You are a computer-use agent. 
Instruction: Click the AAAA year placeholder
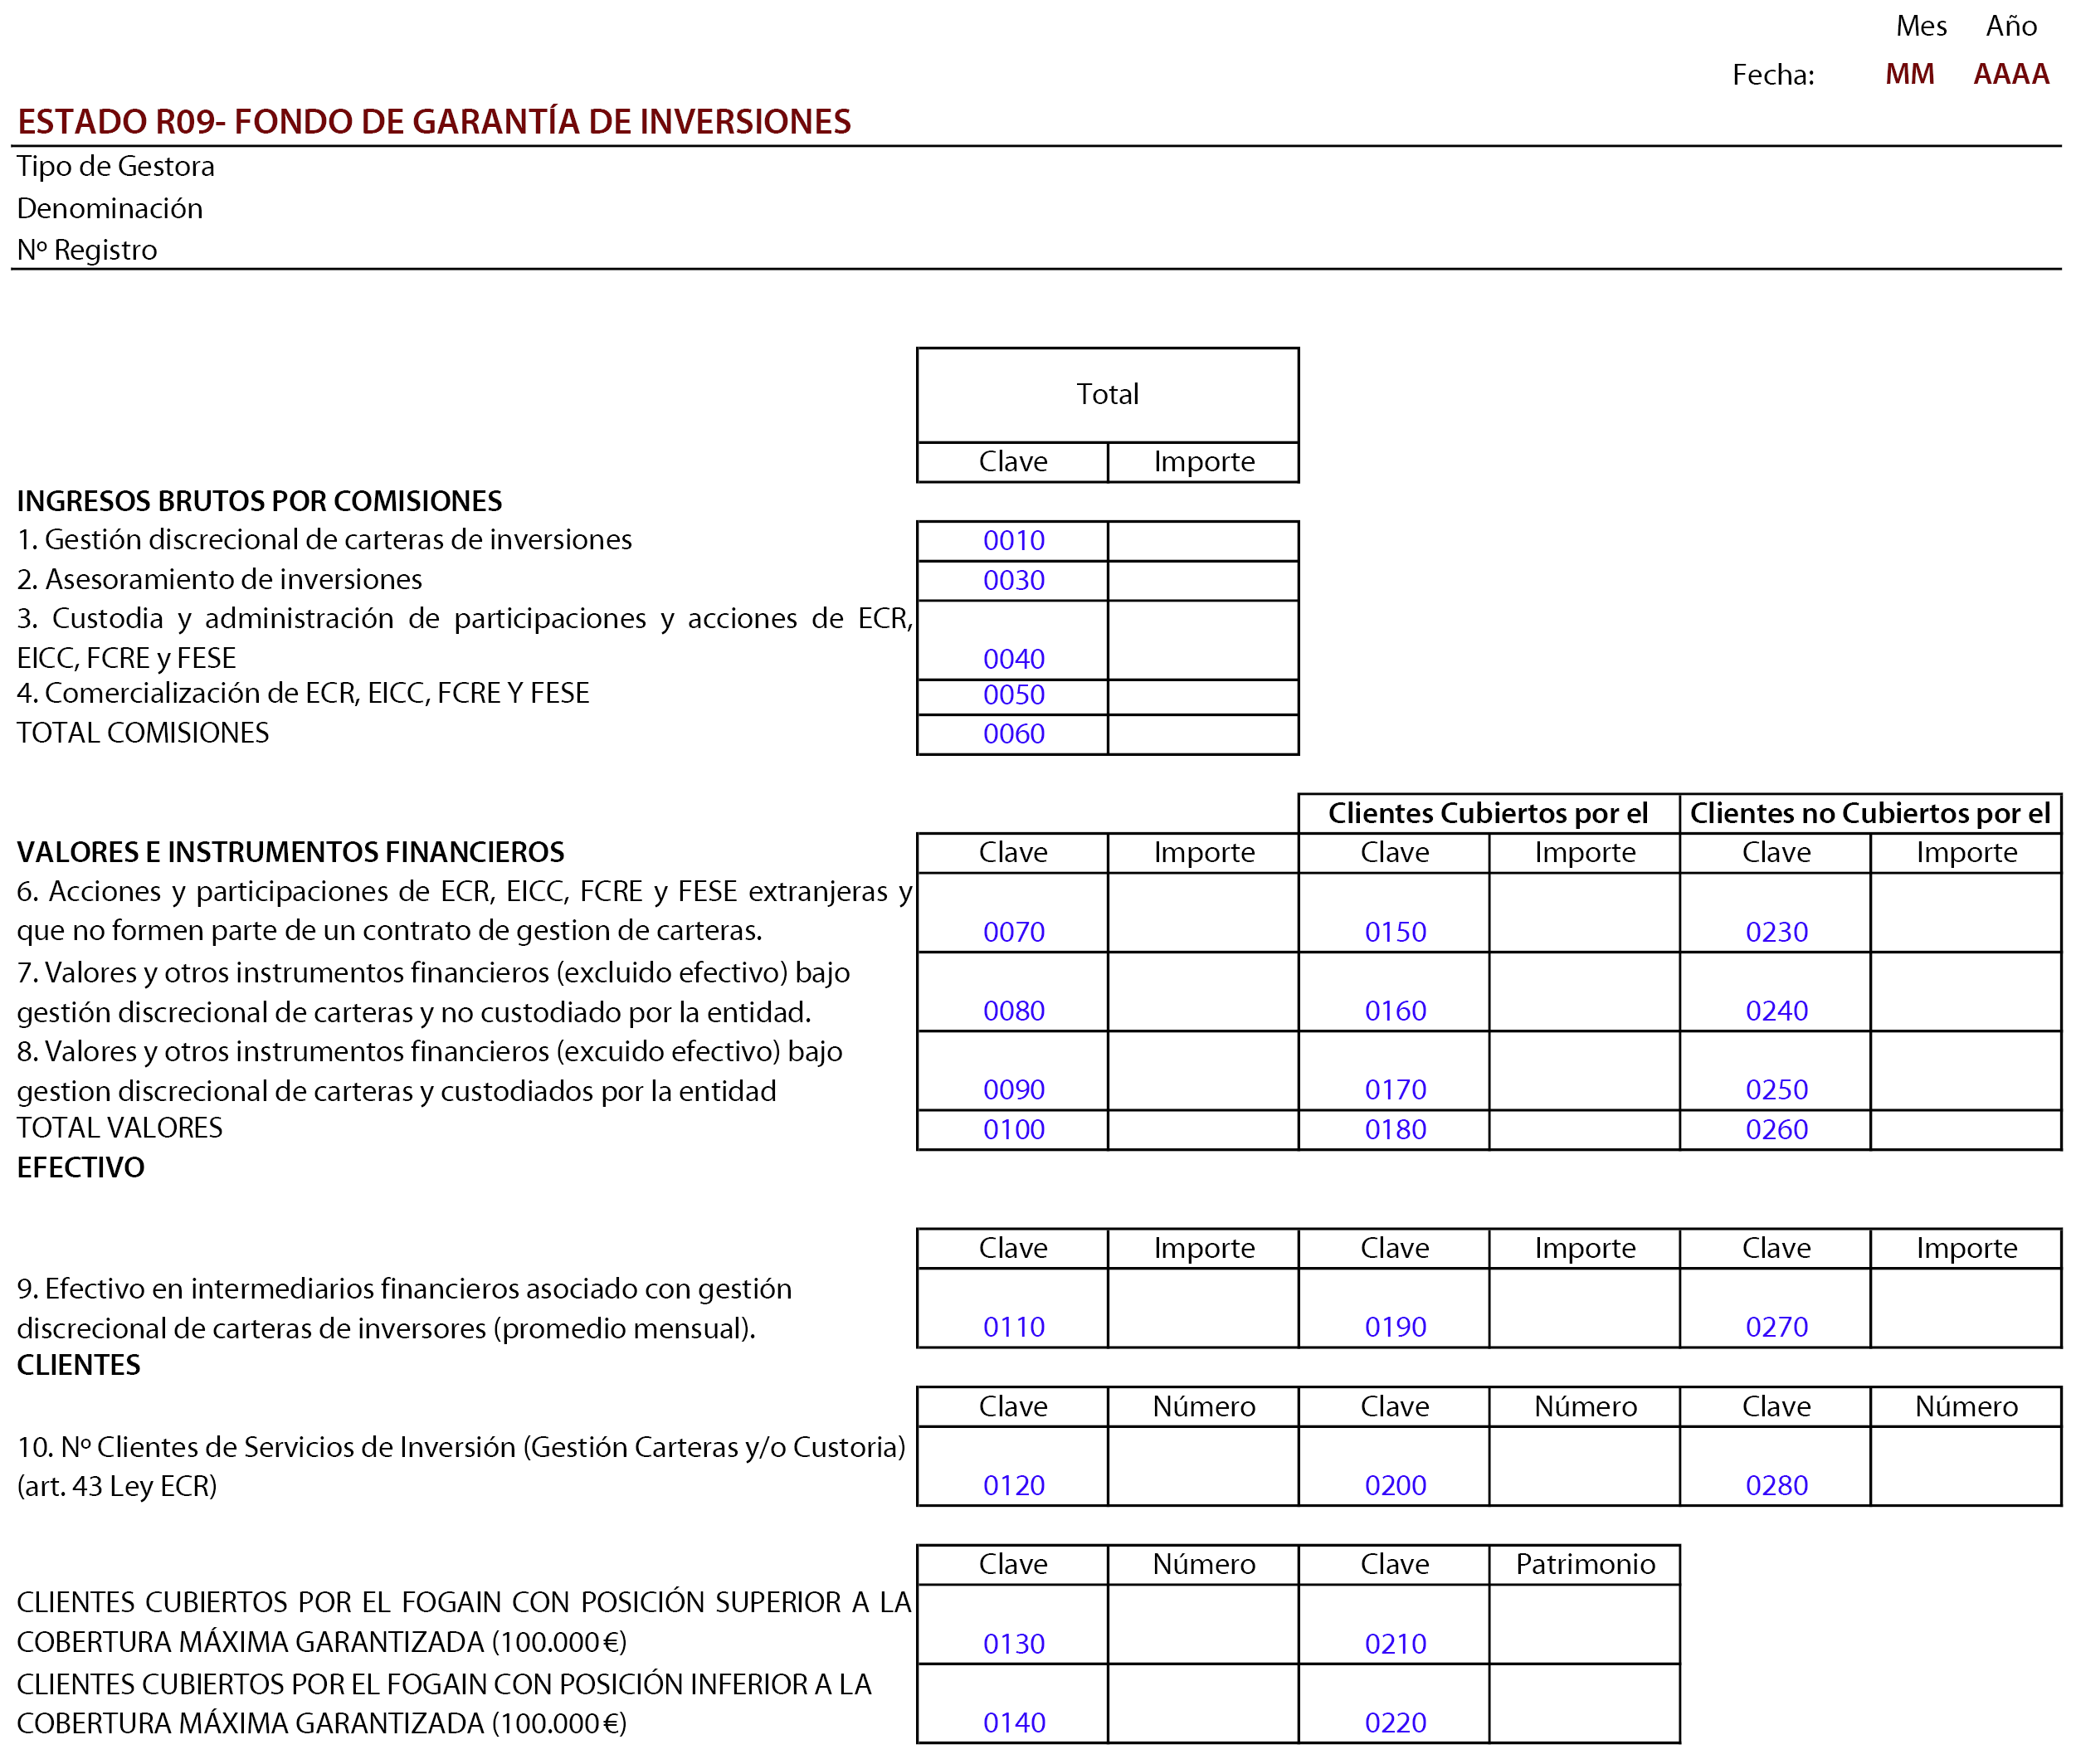pyautogui.click(x=2011, y=74)
